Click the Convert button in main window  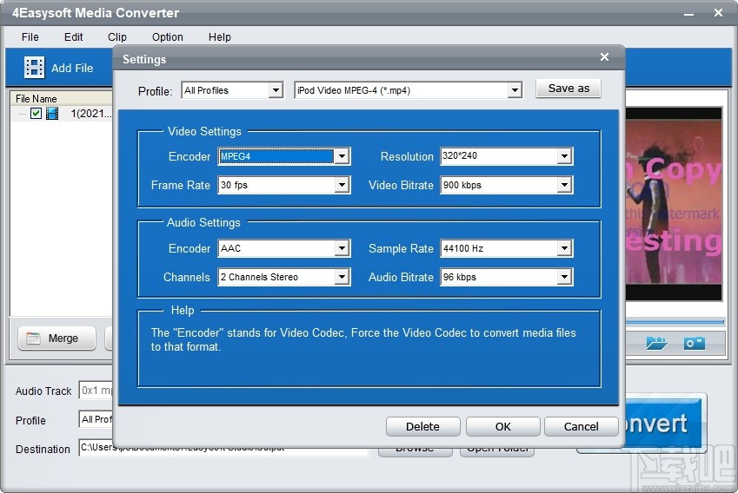point(663,423)
